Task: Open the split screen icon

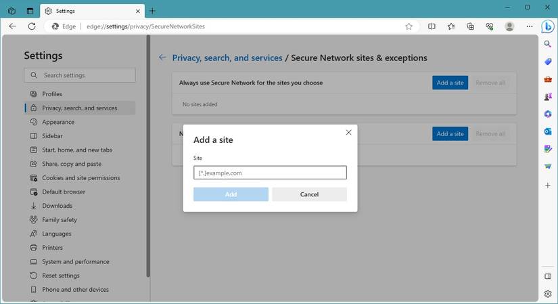Action: (x=432, y=26)
